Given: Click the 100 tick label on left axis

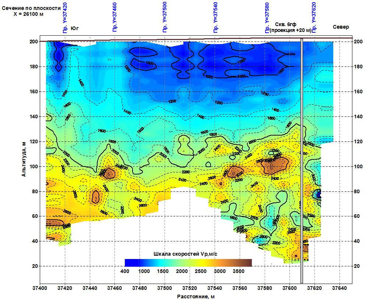Looking at the screenshot, I should pos(34,166).
